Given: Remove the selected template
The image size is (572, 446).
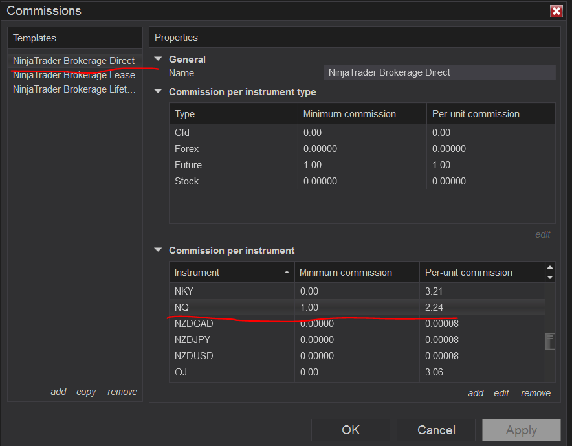Looking at the screenshot, I should (122, 392).
